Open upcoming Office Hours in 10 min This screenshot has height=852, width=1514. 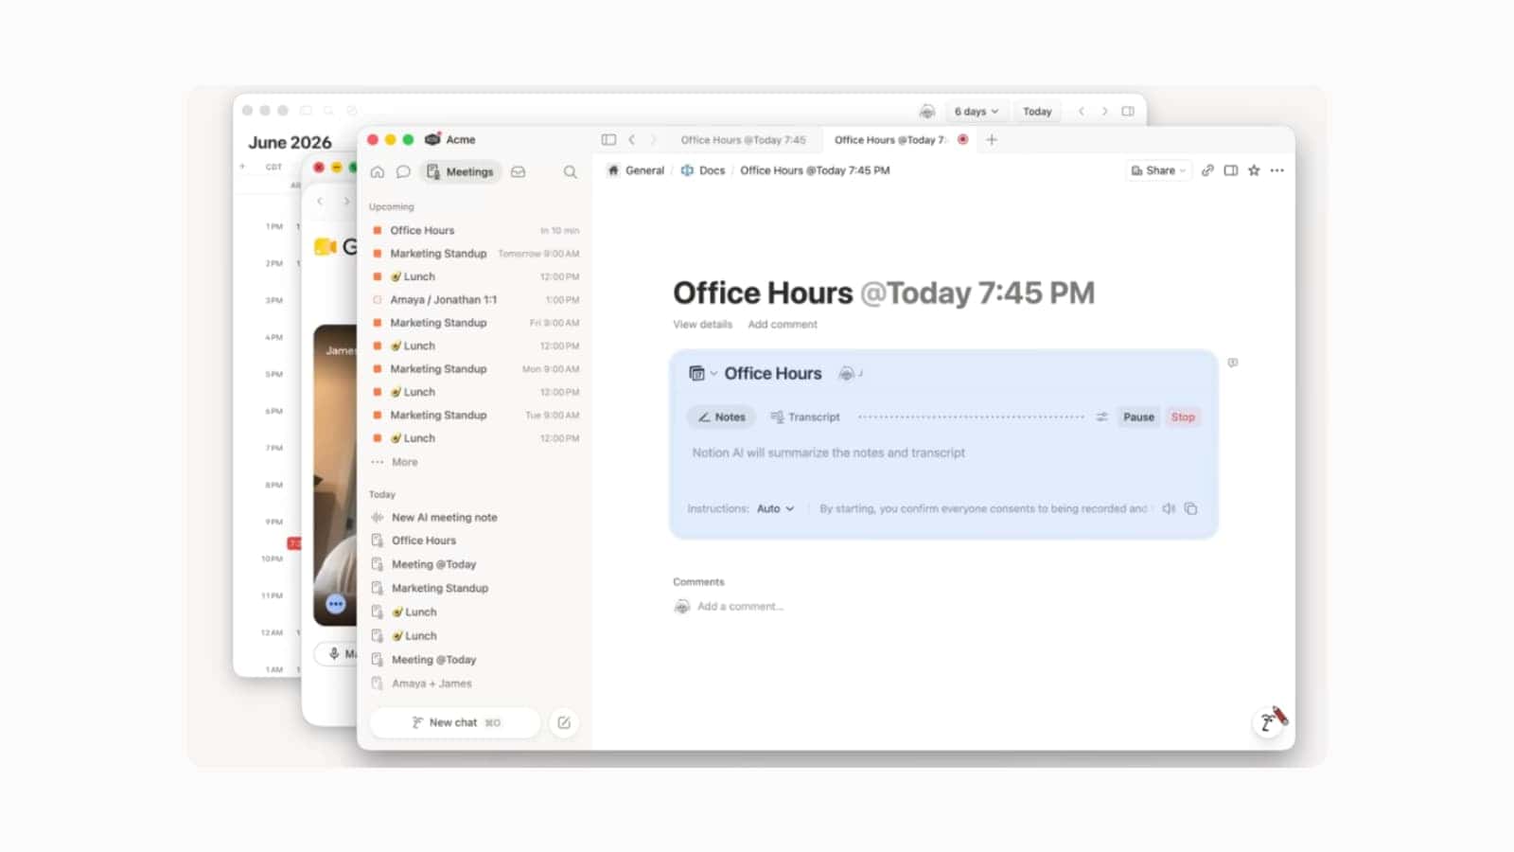[475, 230]
